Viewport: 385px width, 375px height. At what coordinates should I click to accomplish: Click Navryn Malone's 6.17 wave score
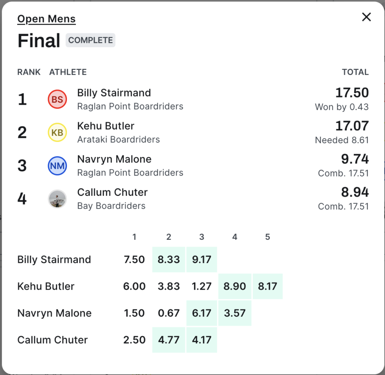pyautogui.click(x=202, y=313)
